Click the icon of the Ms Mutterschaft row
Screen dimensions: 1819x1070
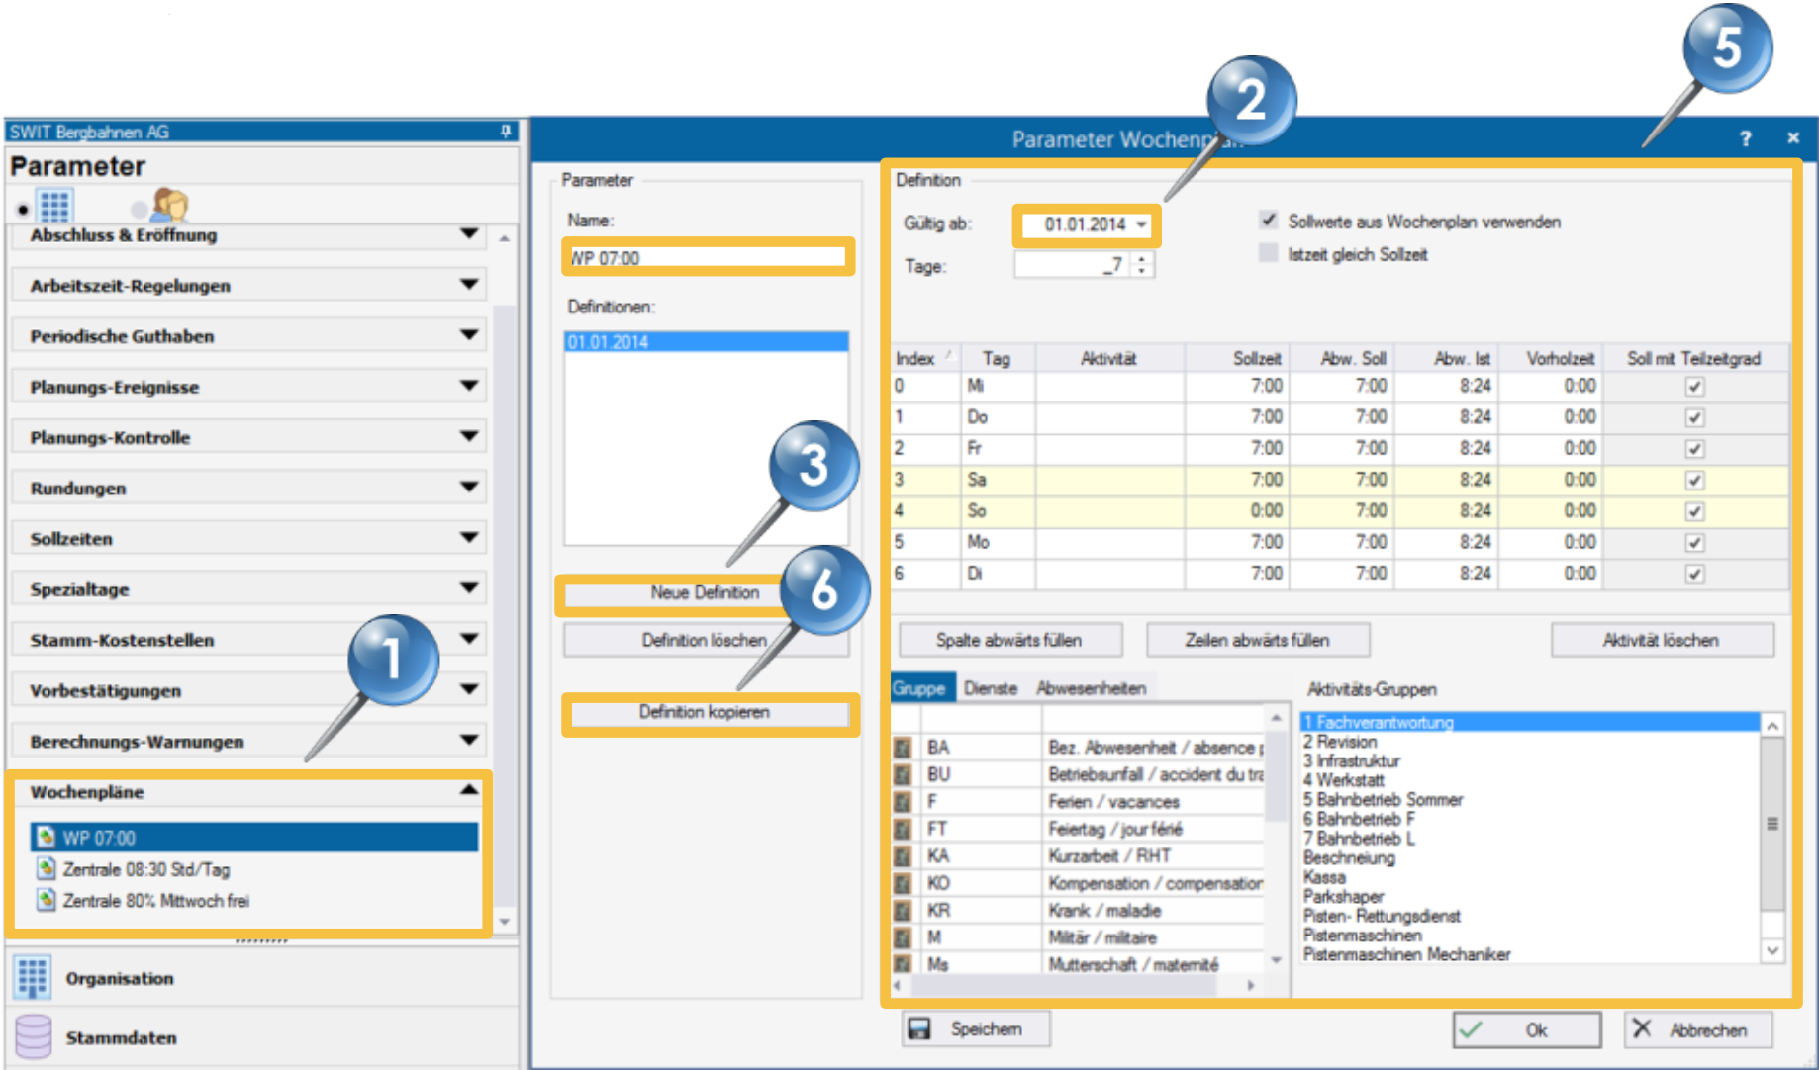pos(903,963)
